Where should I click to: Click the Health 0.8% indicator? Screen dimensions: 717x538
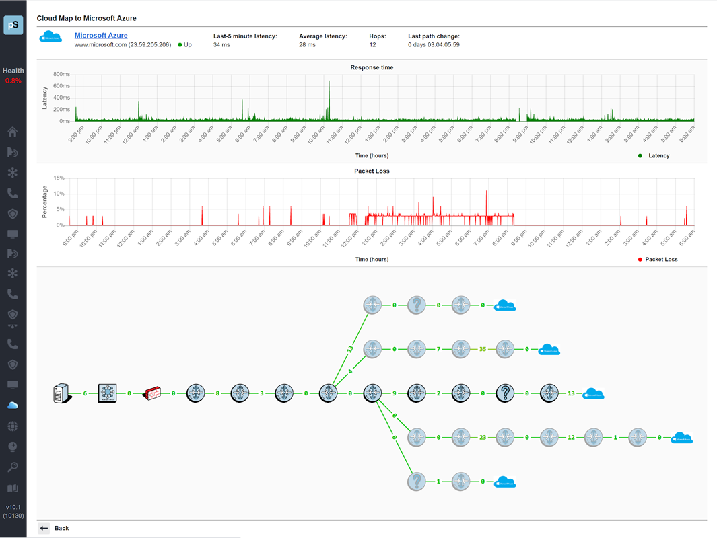tap(13, 75)
